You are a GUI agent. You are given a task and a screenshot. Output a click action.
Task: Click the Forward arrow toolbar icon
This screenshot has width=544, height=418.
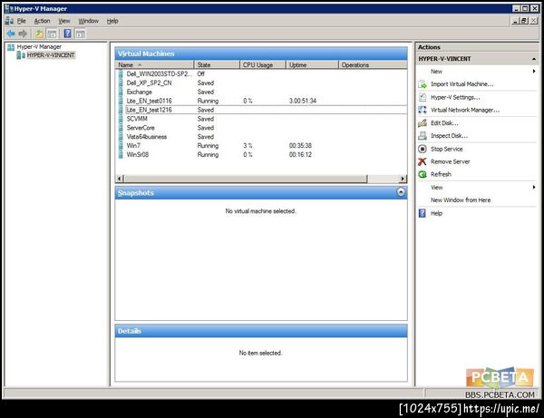23,34
